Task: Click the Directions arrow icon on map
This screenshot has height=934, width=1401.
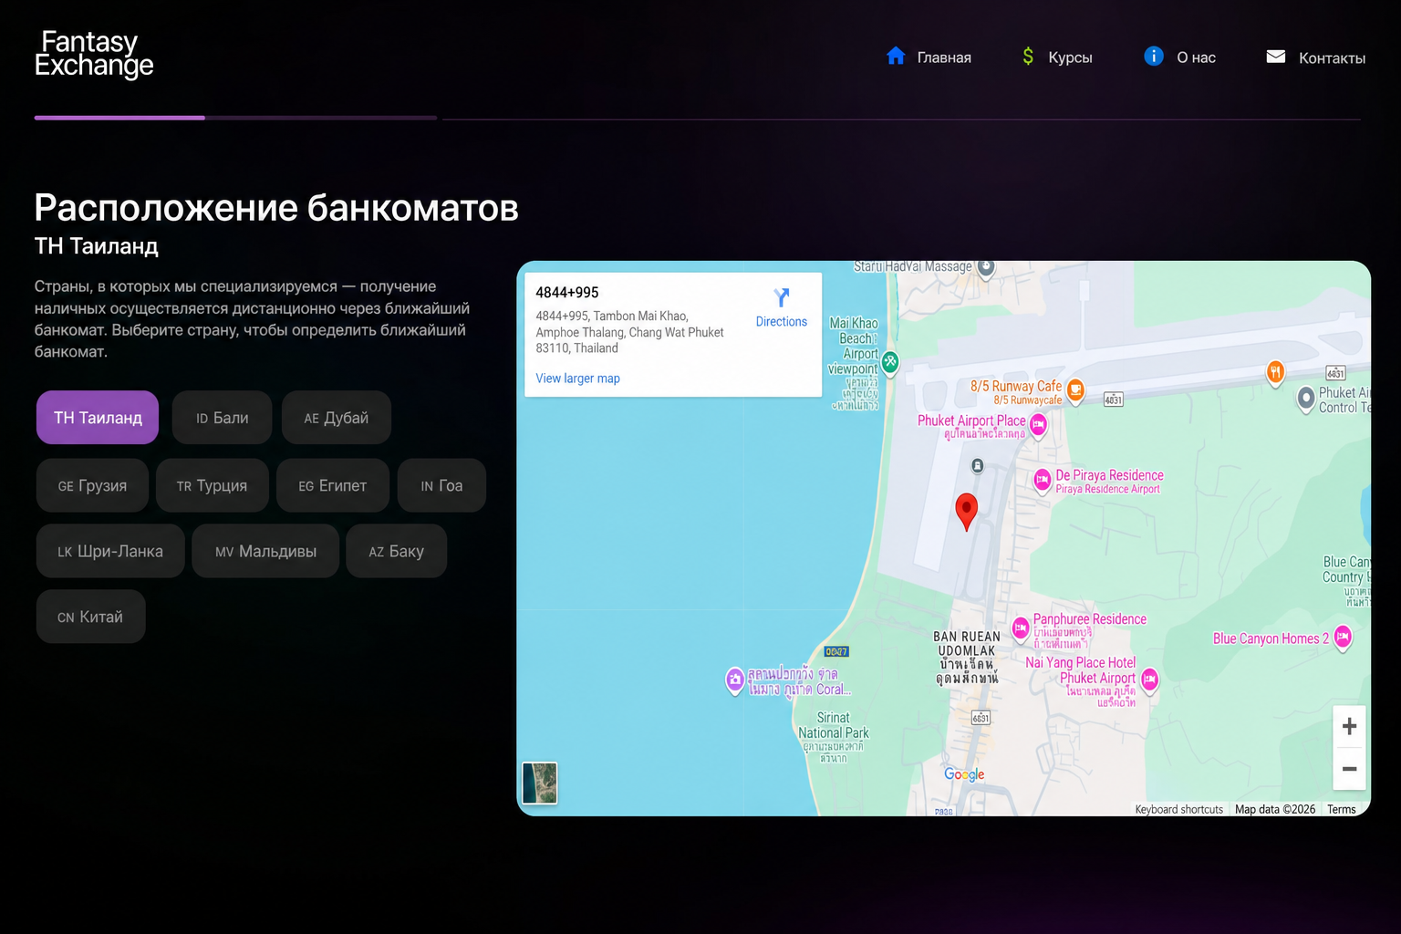Action: click(x=782, y=297)
